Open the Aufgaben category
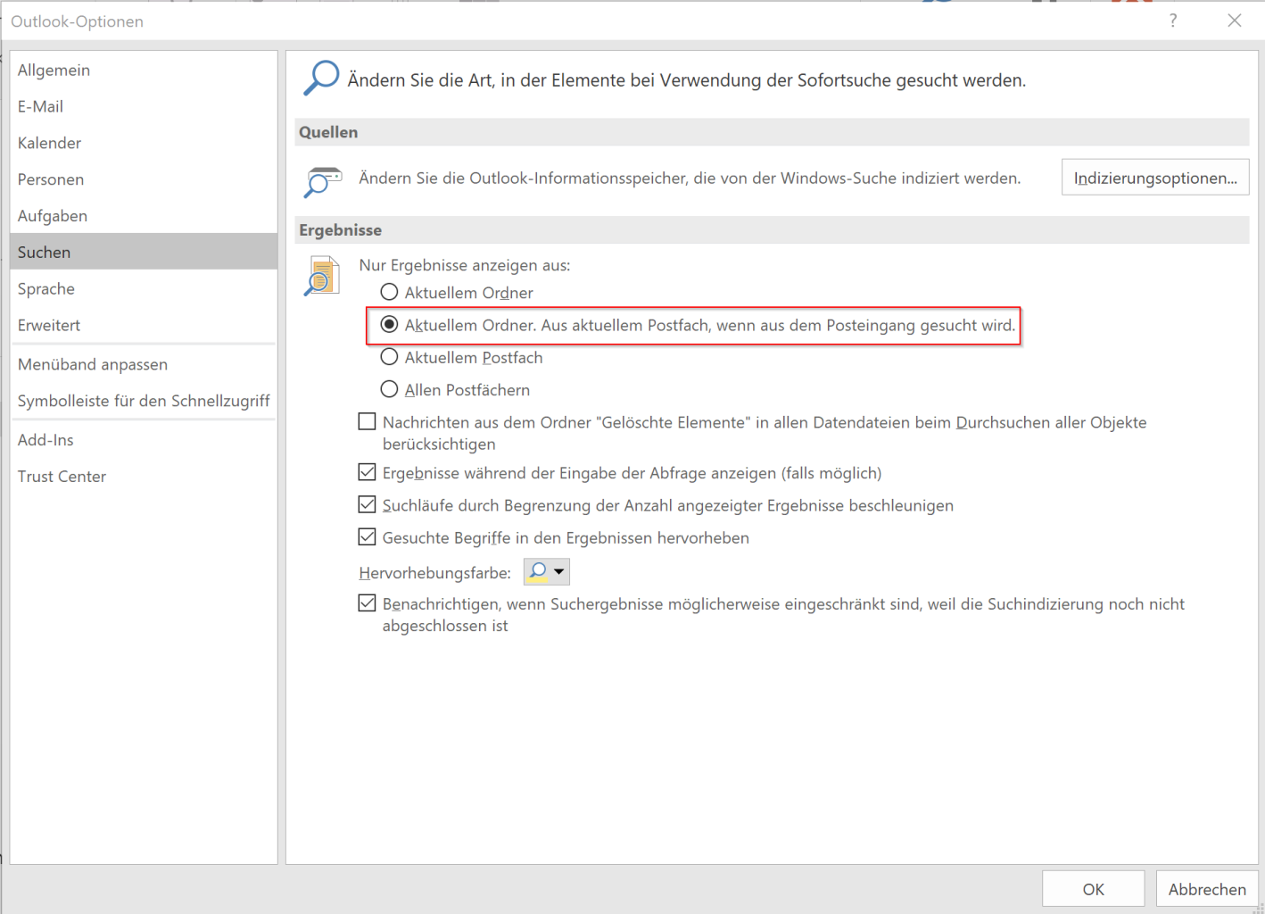1265x914 pixels. (144, 216)
